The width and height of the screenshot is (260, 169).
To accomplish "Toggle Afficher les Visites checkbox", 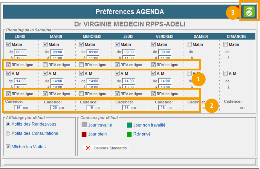I will coord(8,147).
